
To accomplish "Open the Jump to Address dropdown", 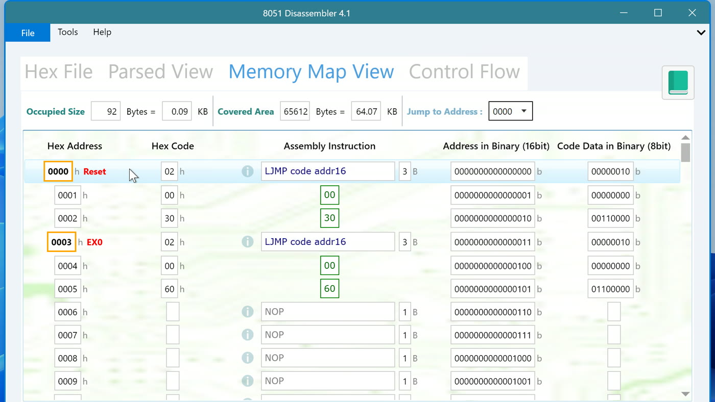I will pos(511,111).
